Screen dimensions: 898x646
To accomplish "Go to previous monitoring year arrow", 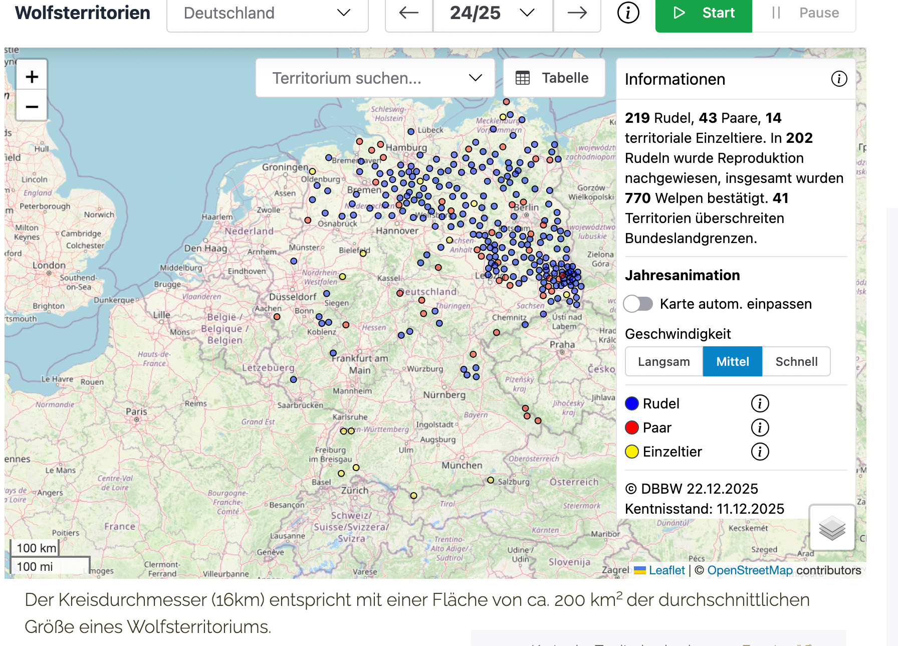I will coord(408,13).
